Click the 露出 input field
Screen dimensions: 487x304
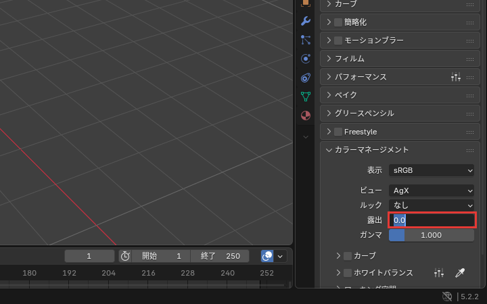click(432, 220)
